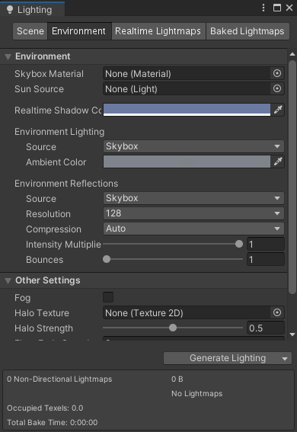Click the Fog label
This screenshot has height=432, width=297.
click(x=23, y=298)
